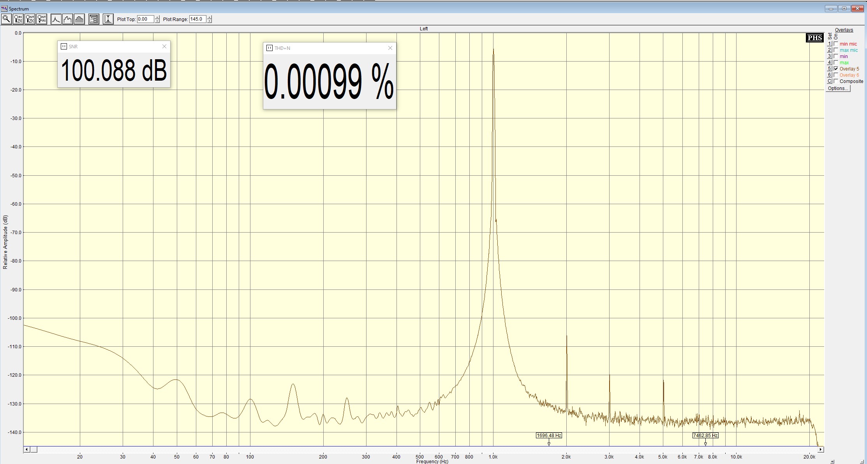Image resolution: width=867 pixels, height=464 pixels.
Task: Select the bar graph display mode
Action: point(79,19)
